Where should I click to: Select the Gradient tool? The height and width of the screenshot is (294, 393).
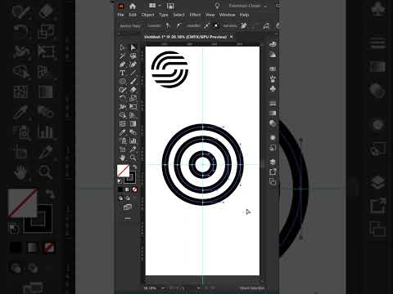133,124
